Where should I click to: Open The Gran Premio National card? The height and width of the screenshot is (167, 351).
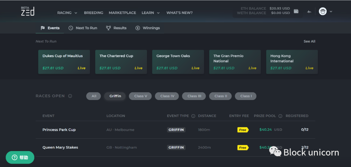pyautogui.click(x=235, y=62)
